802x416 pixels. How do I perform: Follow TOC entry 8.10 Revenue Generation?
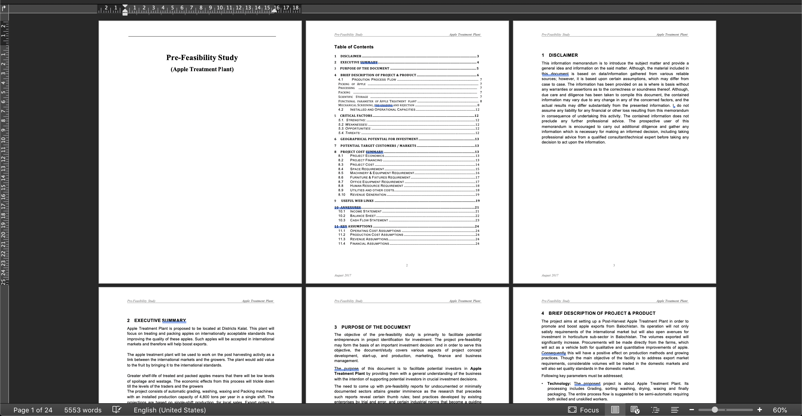(409, 195)
